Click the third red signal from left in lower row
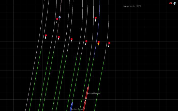Image resolution: width=178 pixels, height=111 pixels. pyautogui.click(x=71, y=39)
